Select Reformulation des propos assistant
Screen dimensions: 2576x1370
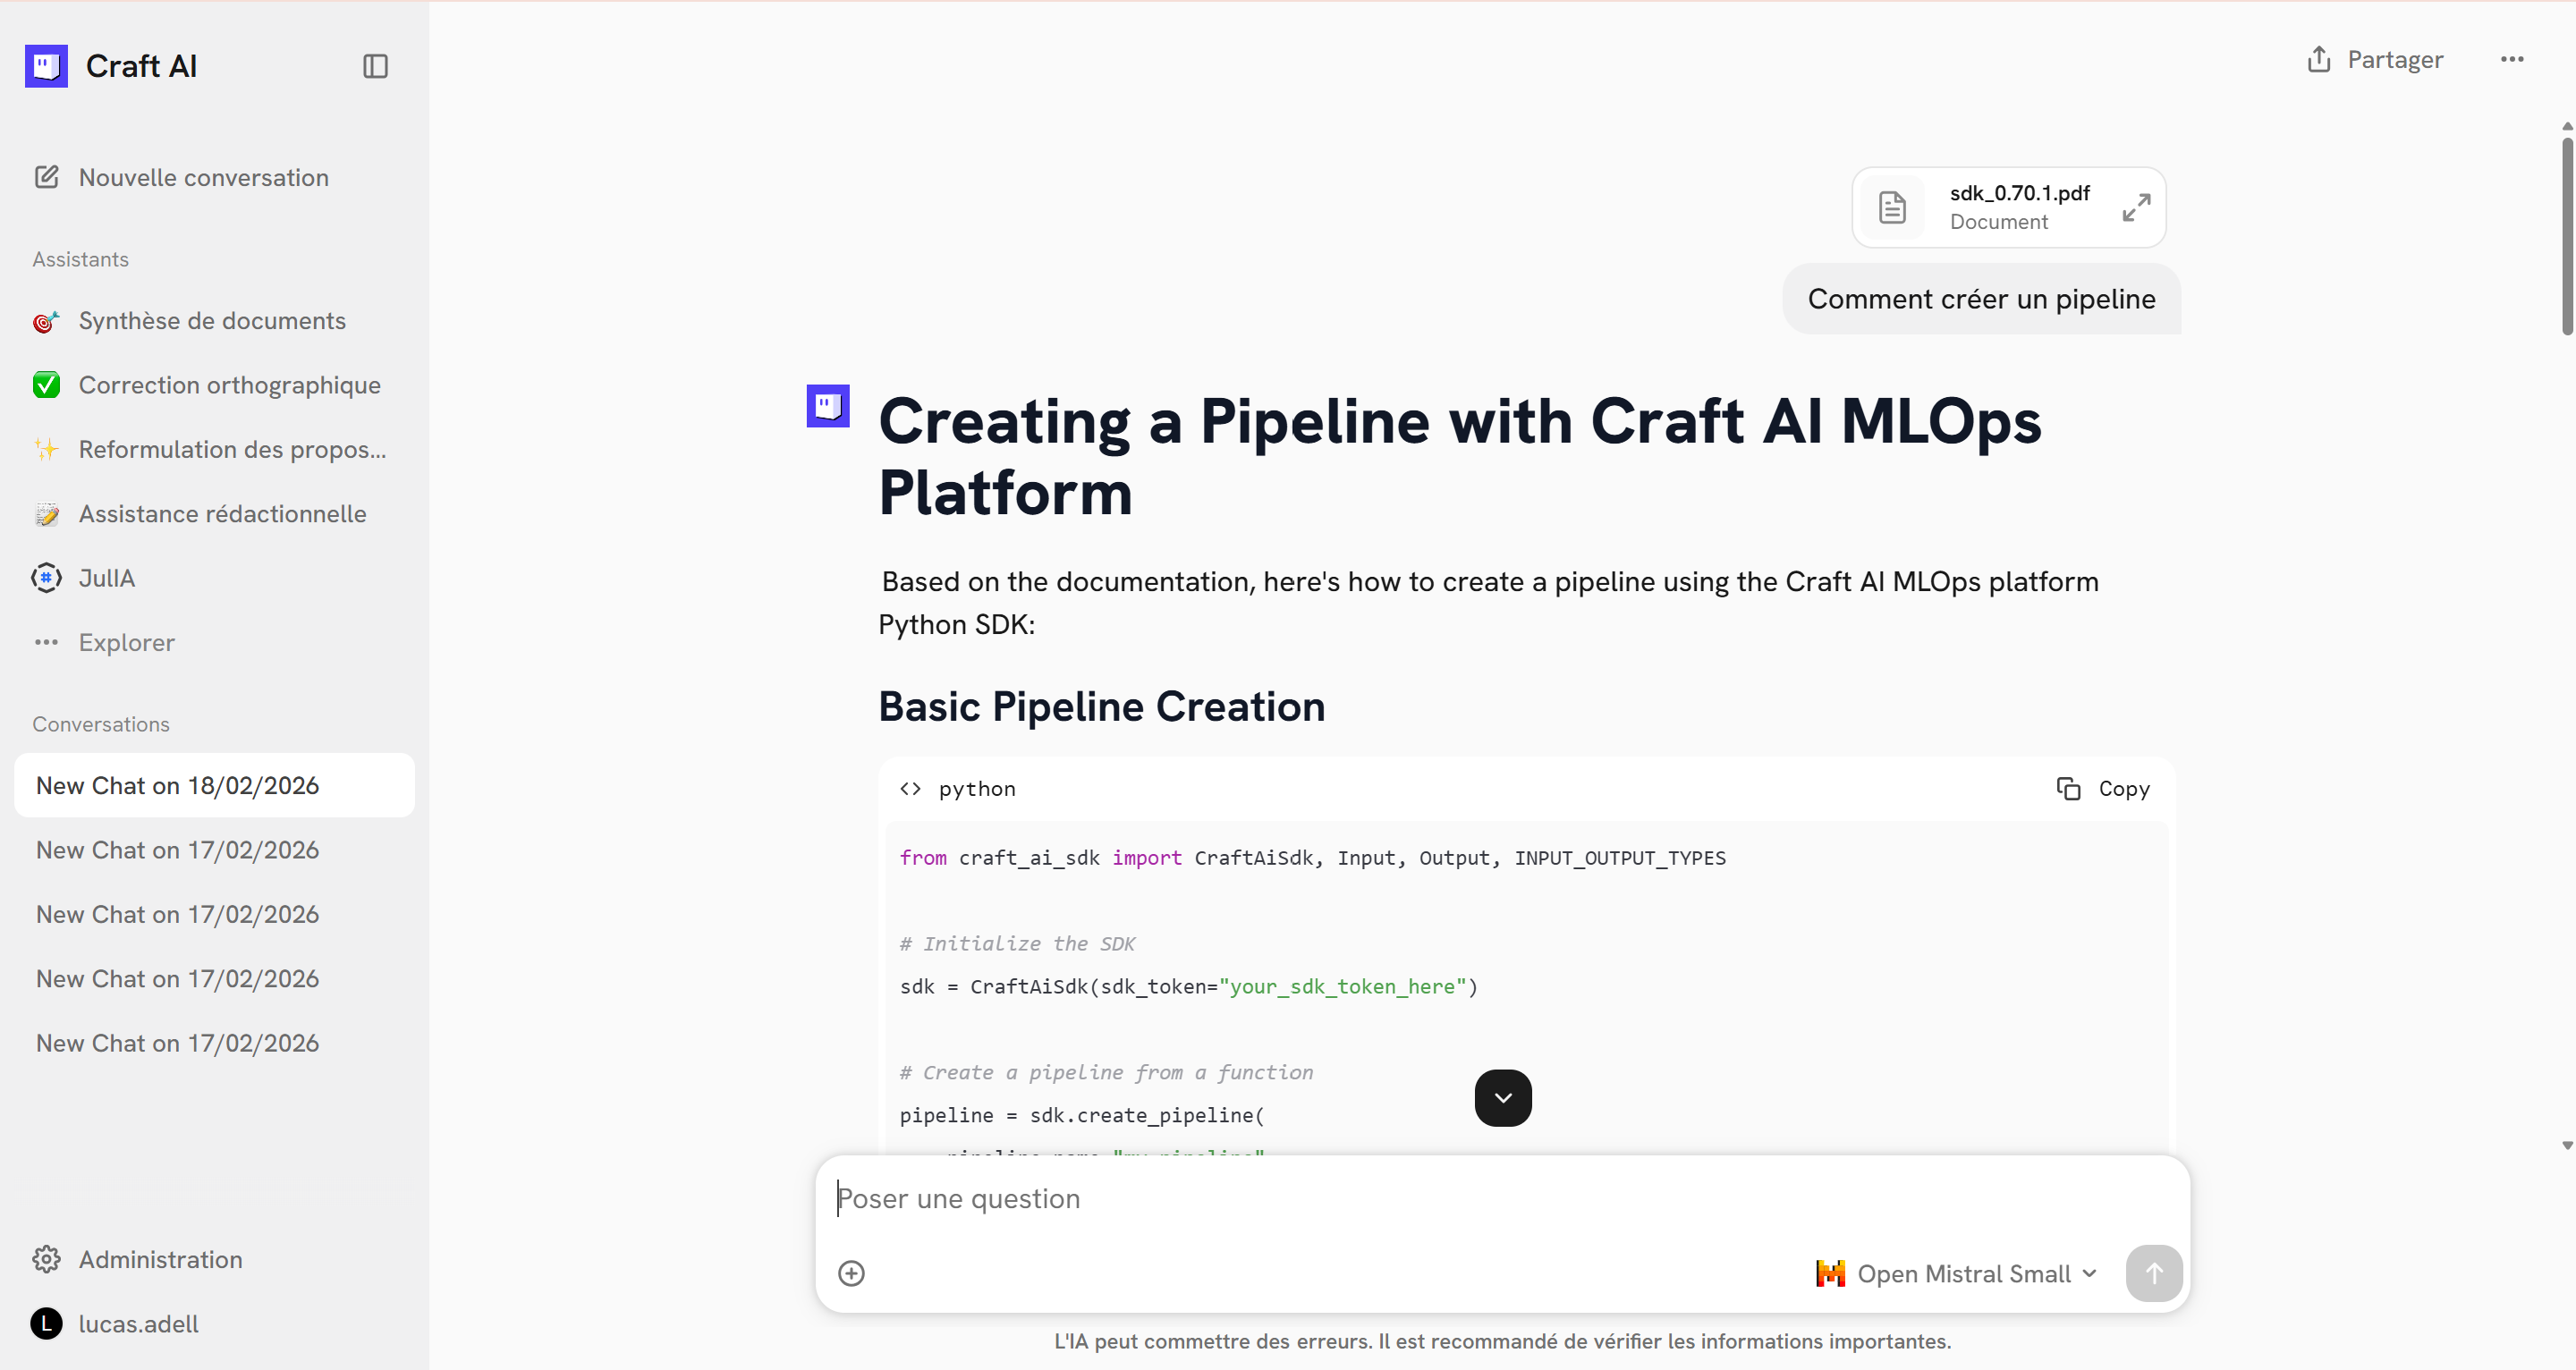[x=232, y=450]
